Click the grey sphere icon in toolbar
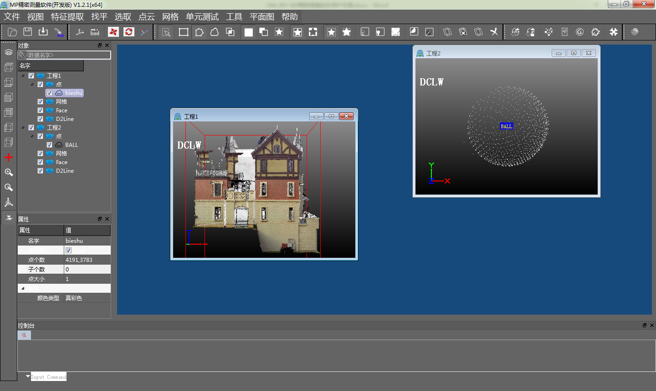 tap(635, 32)
